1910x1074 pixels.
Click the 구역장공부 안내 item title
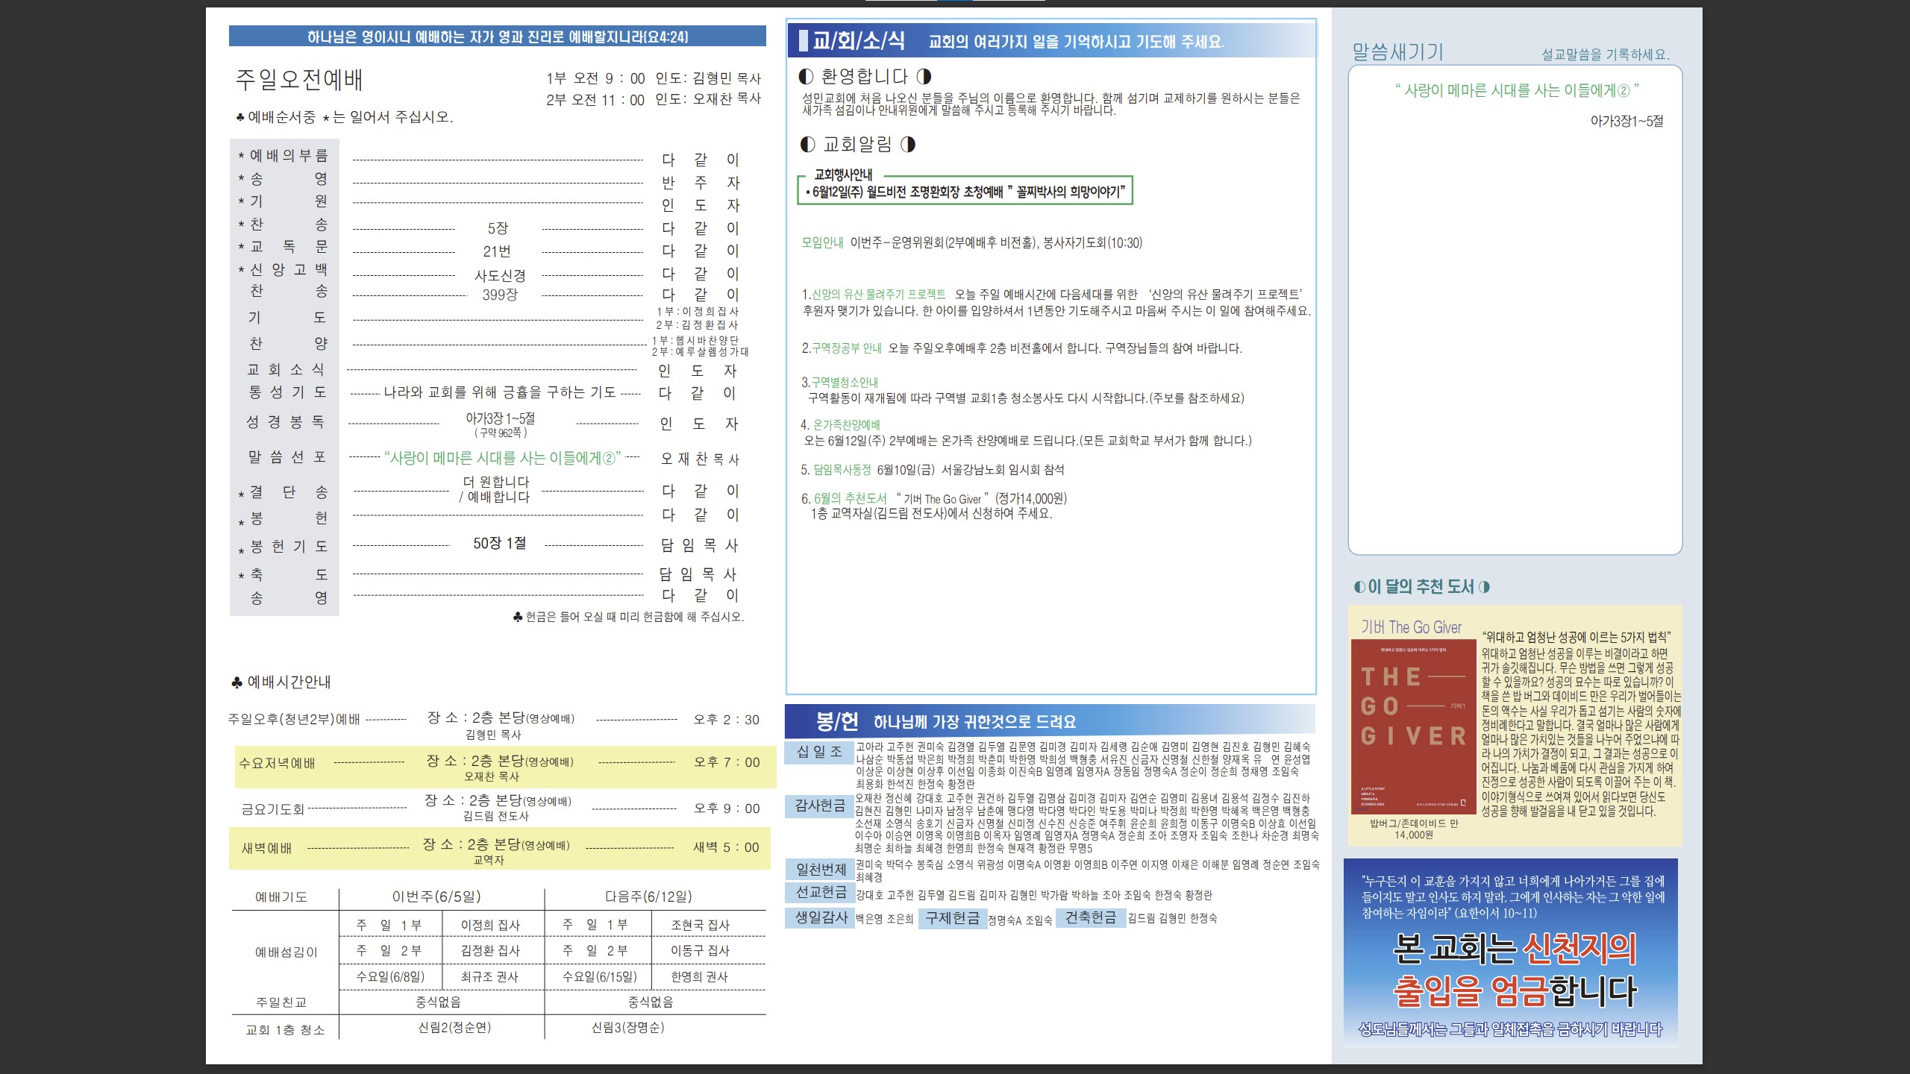(846, 348)
